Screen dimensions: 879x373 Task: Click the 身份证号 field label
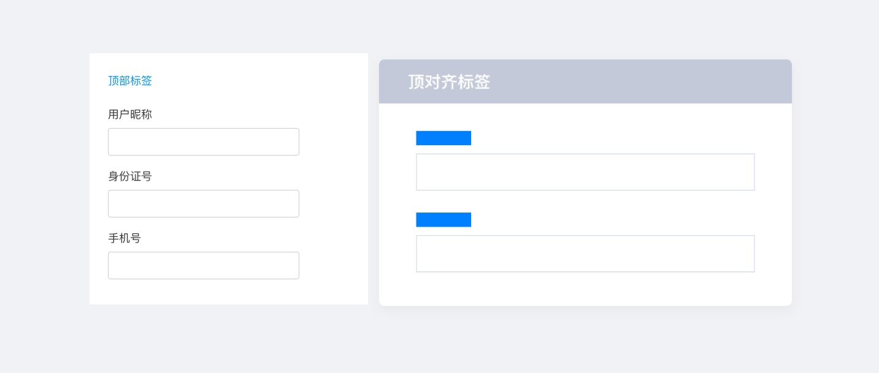pyautogui.click(x=130, y=176)
